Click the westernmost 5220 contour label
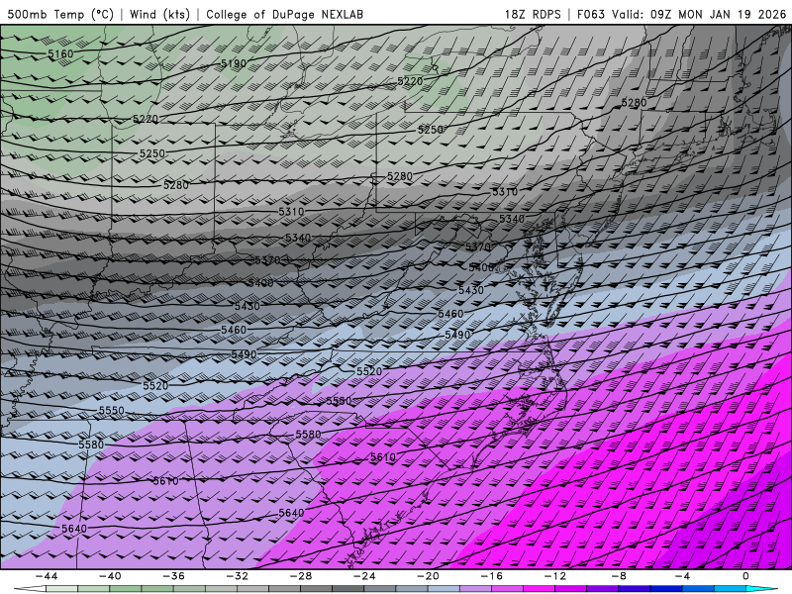792x594 pixels. (146, 119)
